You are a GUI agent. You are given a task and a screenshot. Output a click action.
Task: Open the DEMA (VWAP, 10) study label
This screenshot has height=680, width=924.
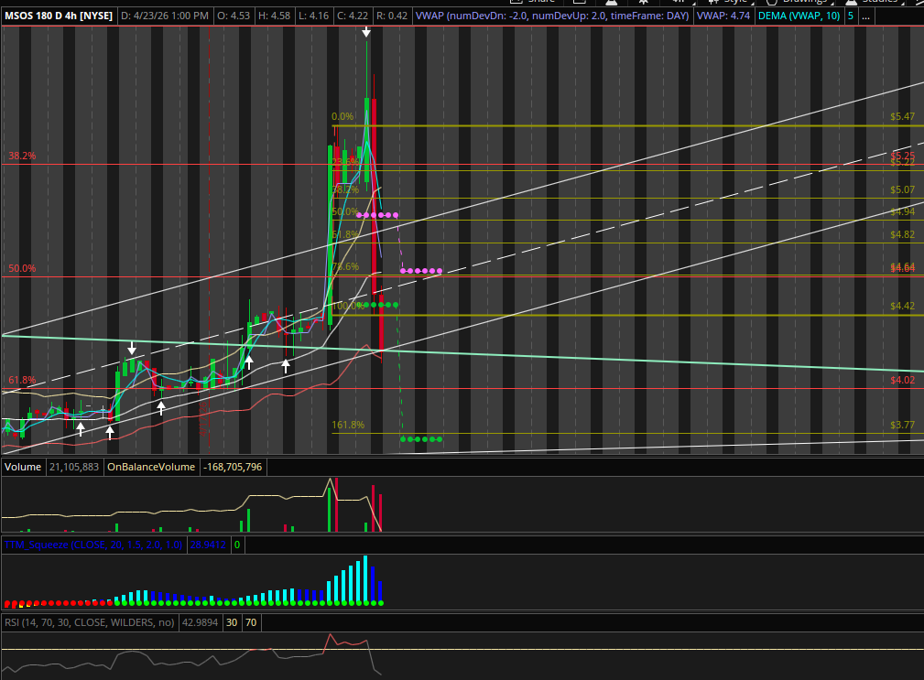pyautogui.click(x=799, y=16)
